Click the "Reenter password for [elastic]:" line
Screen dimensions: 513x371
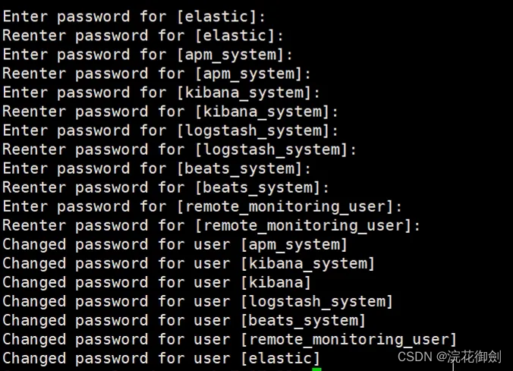pos(143,36)
